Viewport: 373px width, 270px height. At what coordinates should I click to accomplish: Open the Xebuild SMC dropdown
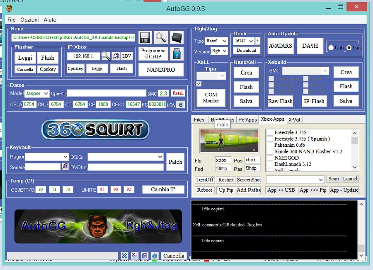point(305,71)
